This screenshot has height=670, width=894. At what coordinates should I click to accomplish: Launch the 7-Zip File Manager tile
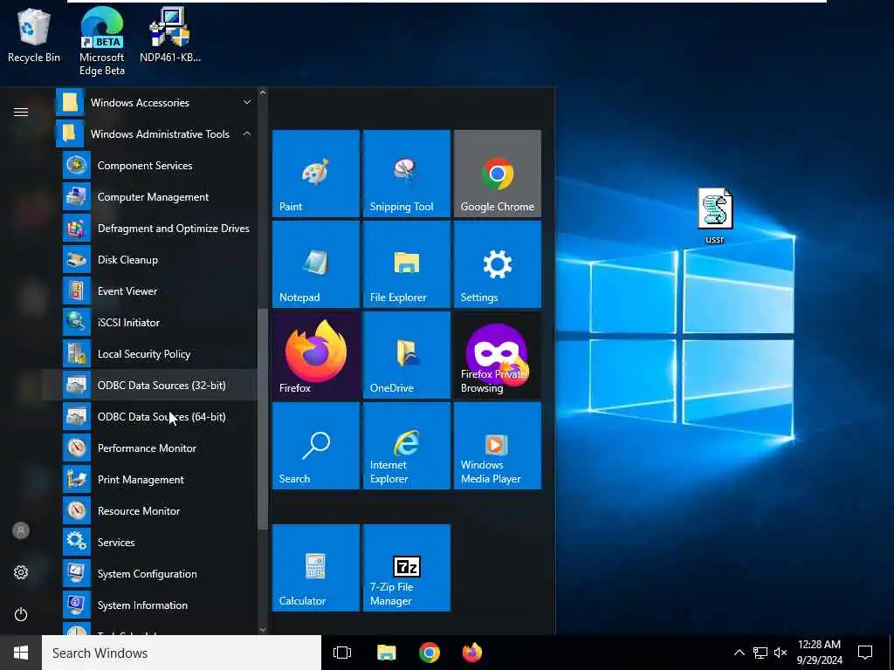[x=407, y=567]
